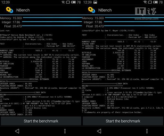164x136 pixels.
Task: Click 'FLOATING-POINT INDEX: 36.913' on right screen
Action: click(x=98, y=77)
